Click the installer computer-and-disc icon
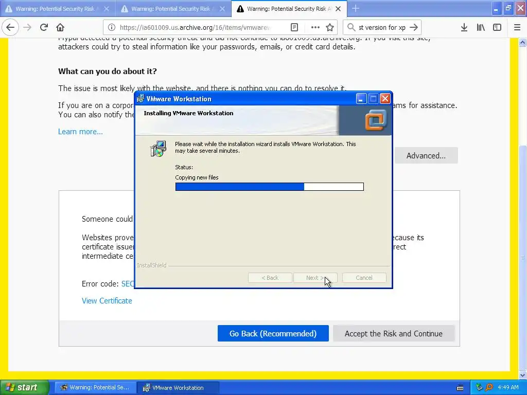 [158, 149]
